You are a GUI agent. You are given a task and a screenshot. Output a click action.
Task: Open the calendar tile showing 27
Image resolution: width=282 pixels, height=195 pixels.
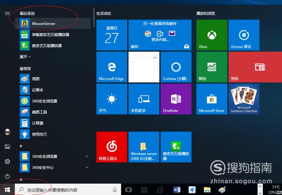pos(112,35)
